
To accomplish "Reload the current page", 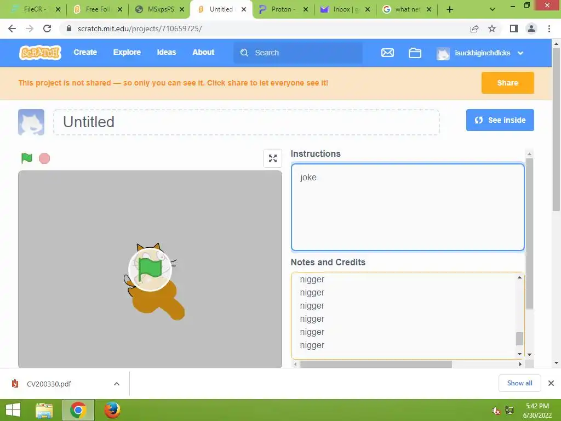I will [x=47, y=29].
